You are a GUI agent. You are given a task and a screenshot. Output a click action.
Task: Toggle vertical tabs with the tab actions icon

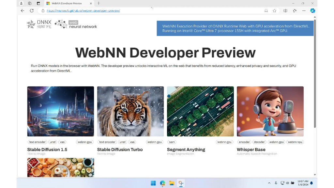coord(38,3)
